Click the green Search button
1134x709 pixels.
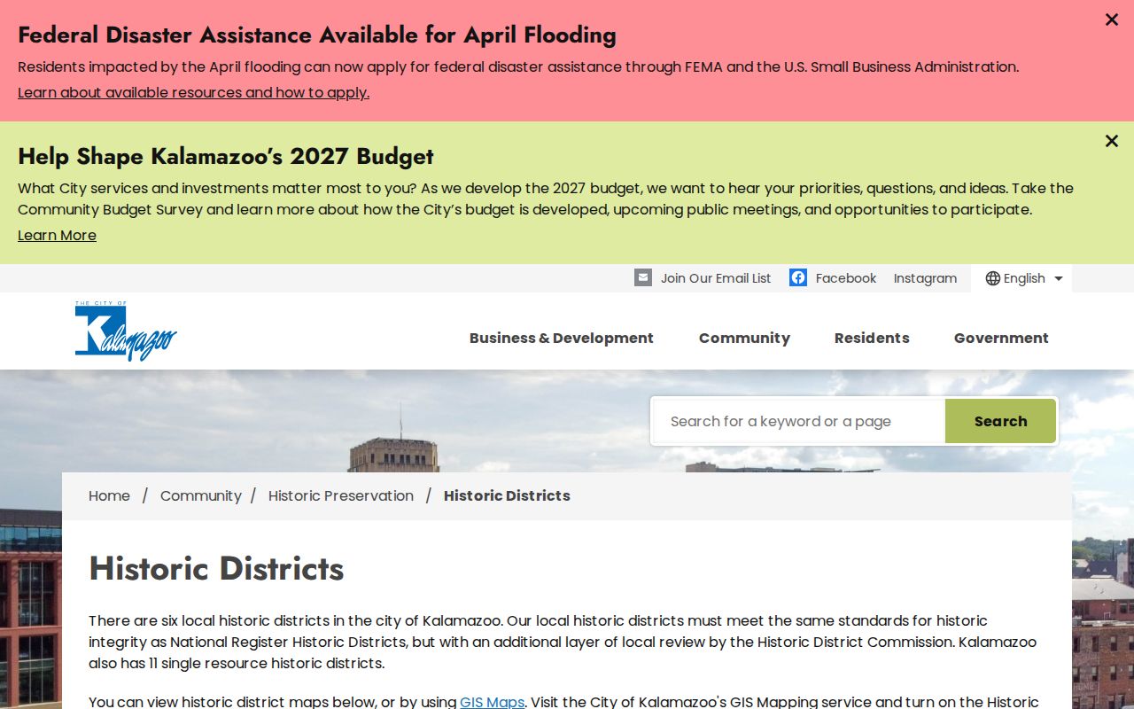pos(1000,421)
